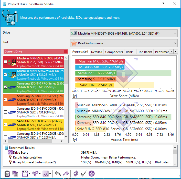181x179 pixels.
Task: Switch to the Components tab
Action: click(114, 52)
